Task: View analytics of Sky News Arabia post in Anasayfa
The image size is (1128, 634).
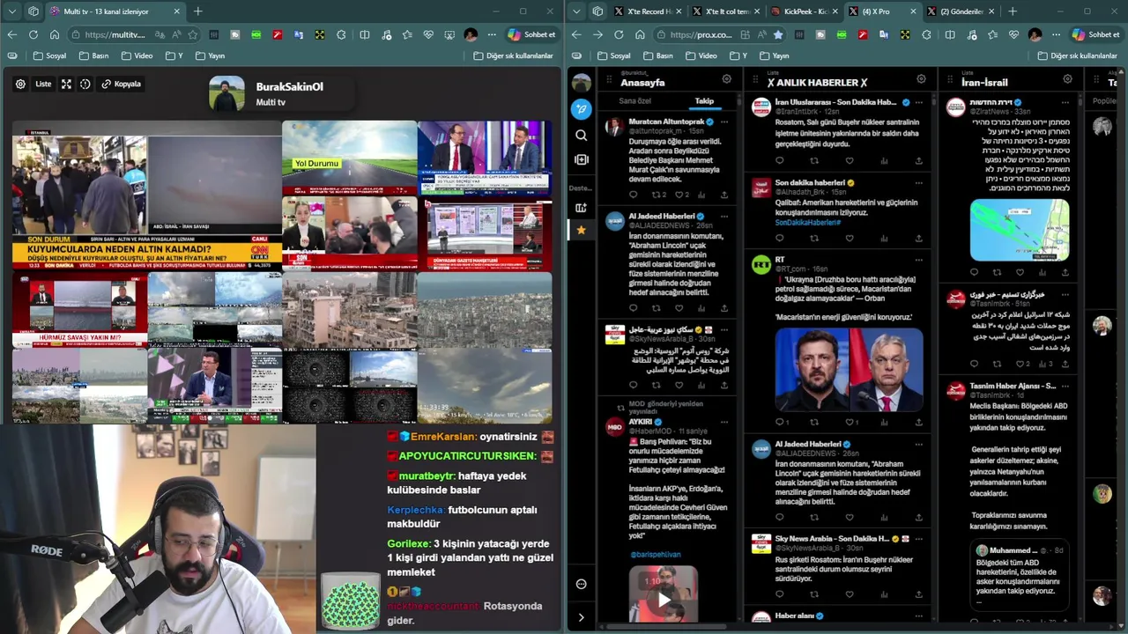Action: click(701, 385)
